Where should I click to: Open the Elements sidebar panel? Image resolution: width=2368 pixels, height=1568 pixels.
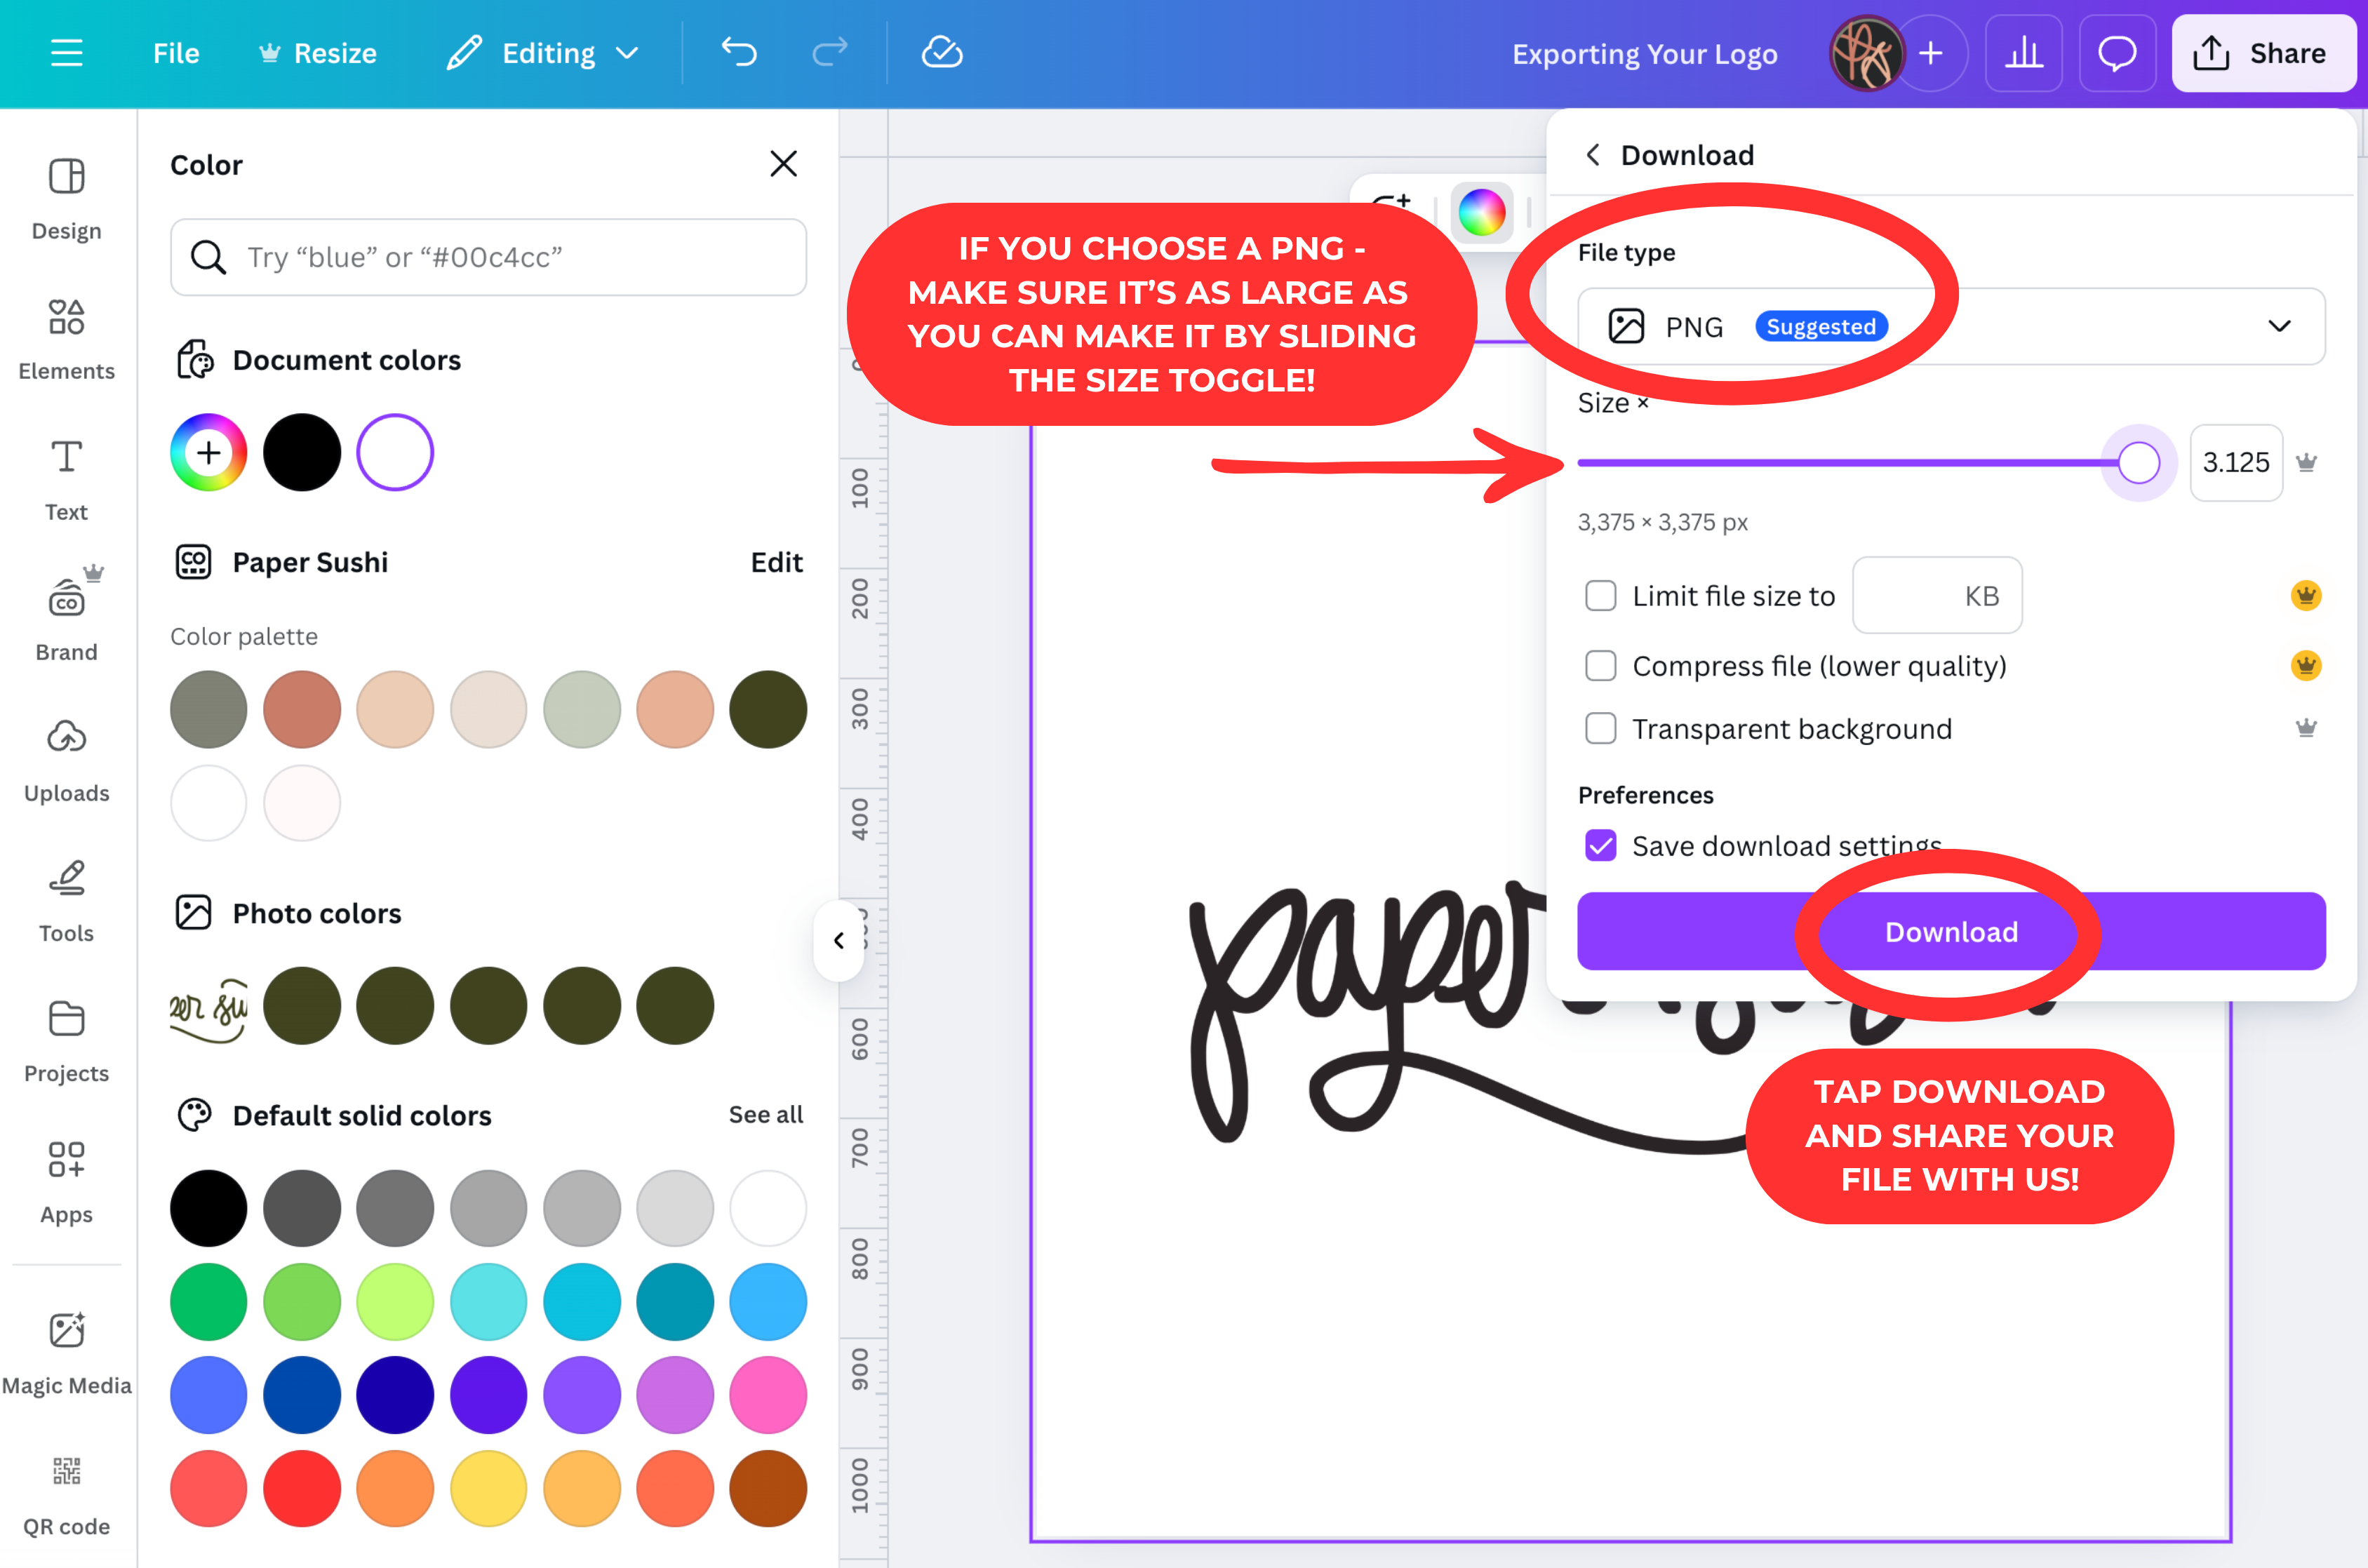(x=66, y=339)
